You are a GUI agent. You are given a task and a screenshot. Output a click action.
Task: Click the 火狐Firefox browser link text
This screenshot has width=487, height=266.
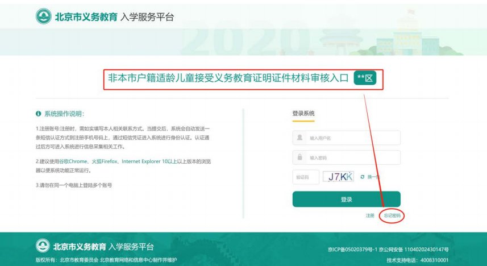coord(105,161)
